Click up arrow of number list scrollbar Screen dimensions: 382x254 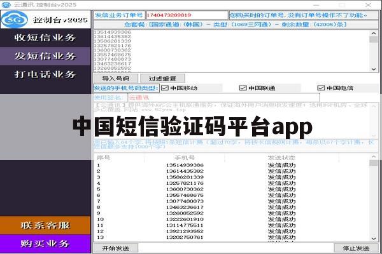tap(374, 33)
